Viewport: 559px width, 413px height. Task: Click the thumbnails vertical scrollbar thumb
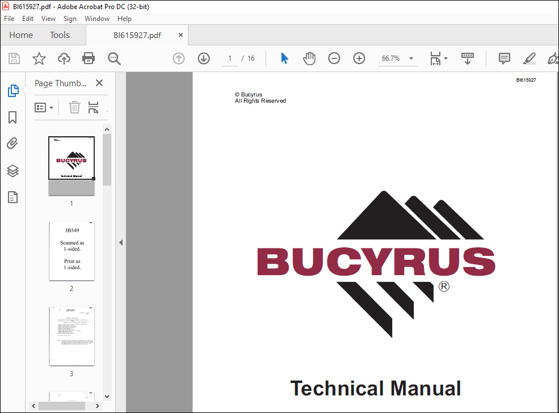(x=107, y=159)
